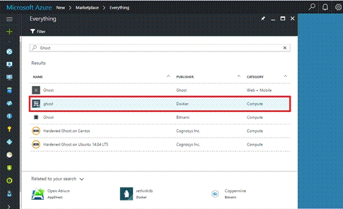The height and width of the screenshot is (209, 343).
Task: Click inside the Ghost search field
Action: [x=159, y=48]
